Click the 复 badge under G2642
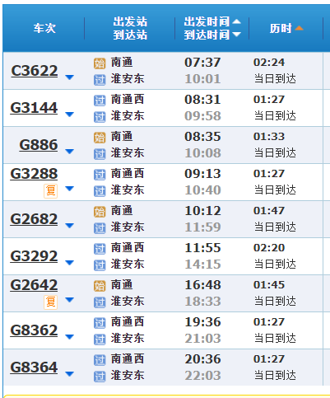 click(50, 302)
